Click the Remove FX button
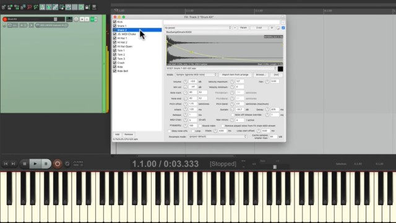 coord(129,134)
